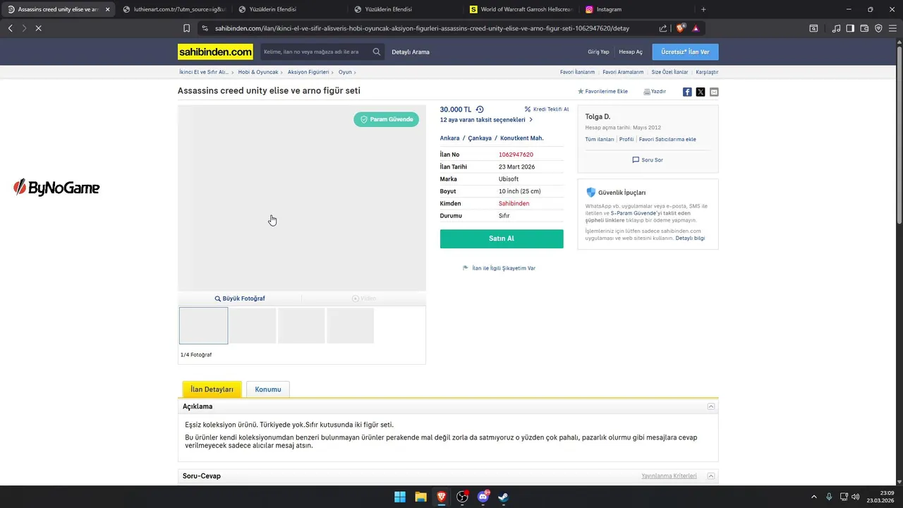
Task: Click the page vertical scrollbar
Action: 899,134
